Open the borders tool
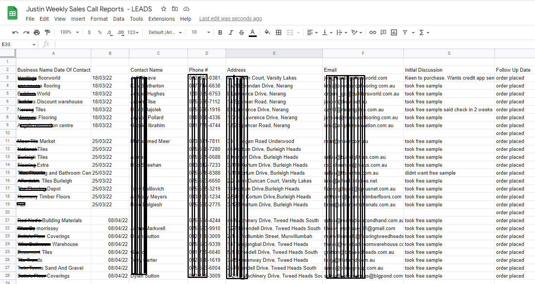The height and width of the screenshot is (284, 535). tap(279, 32)
